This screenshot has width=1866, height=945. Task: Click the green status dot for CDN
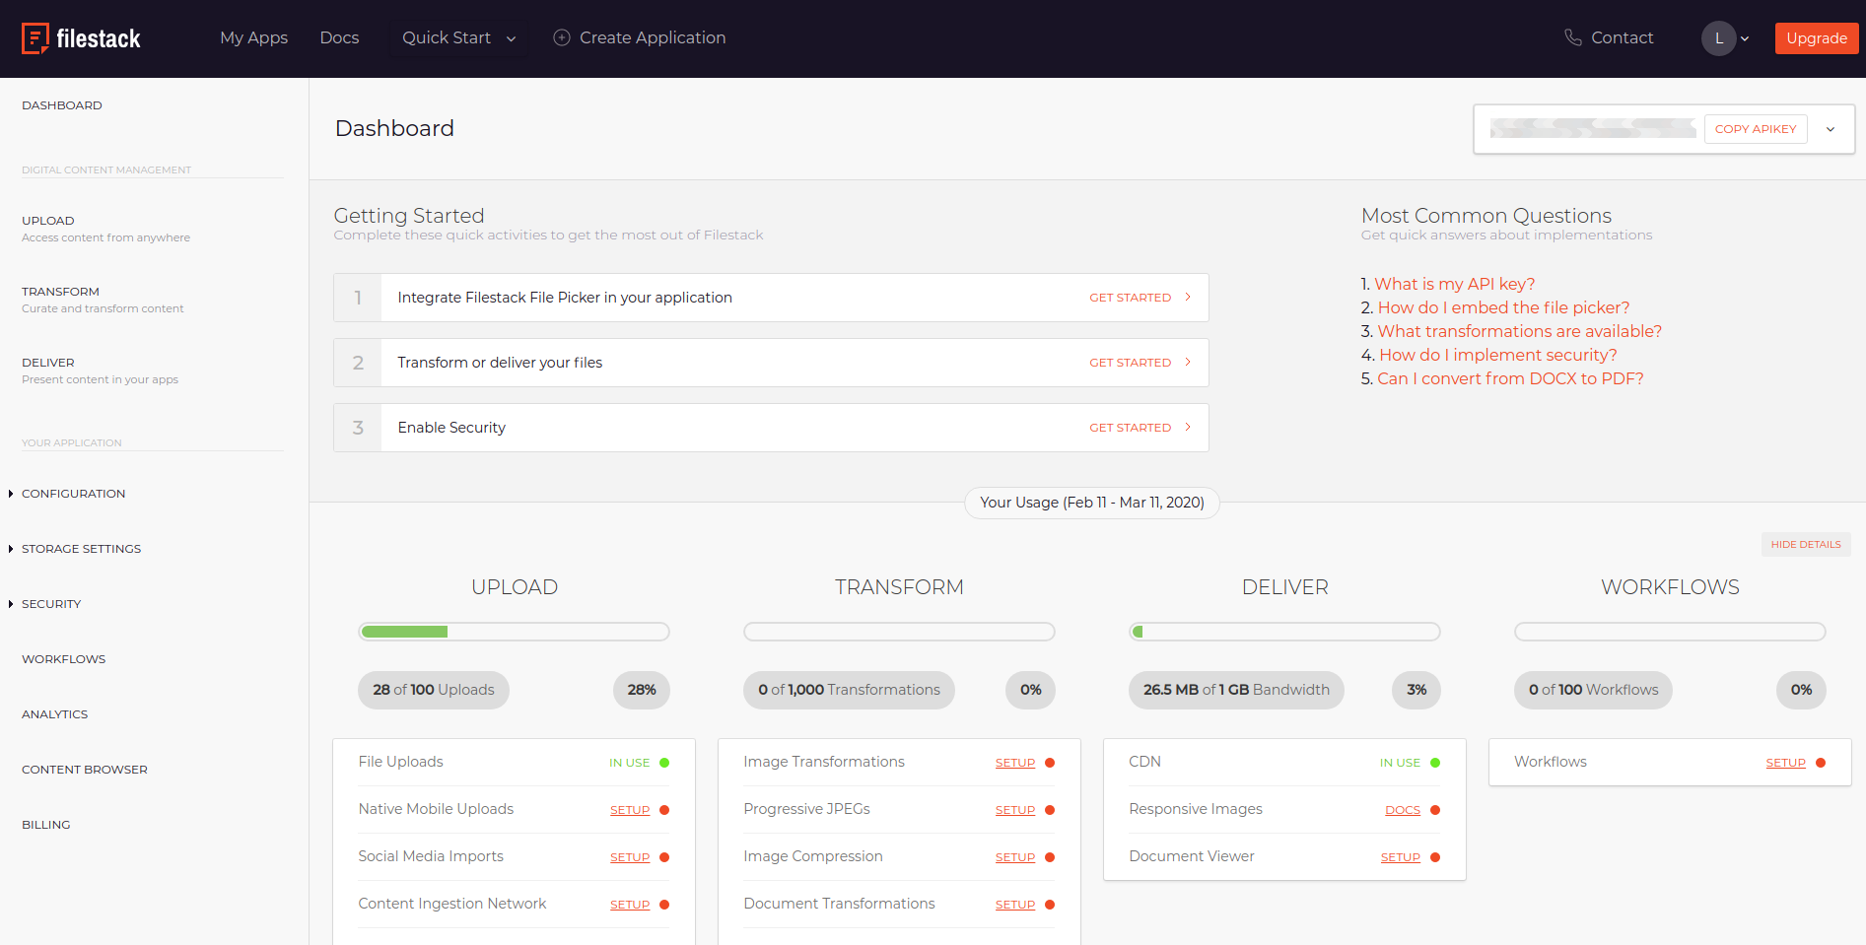[x=1435, y=763]
